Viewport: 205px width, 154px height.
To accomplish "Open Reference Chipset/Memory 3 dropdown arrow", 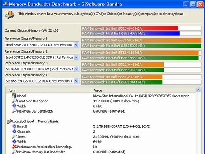I will coord(76,69).
